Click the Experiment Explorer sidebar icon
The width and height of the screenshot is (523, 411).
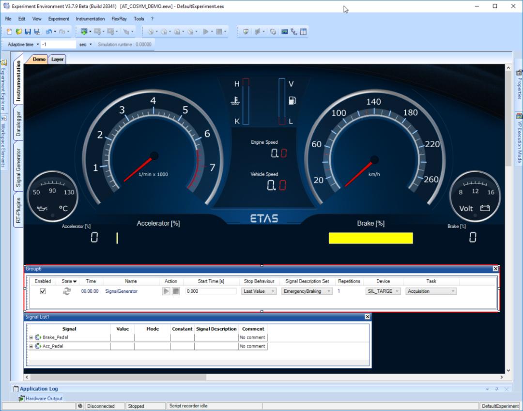tap(4, 63)
